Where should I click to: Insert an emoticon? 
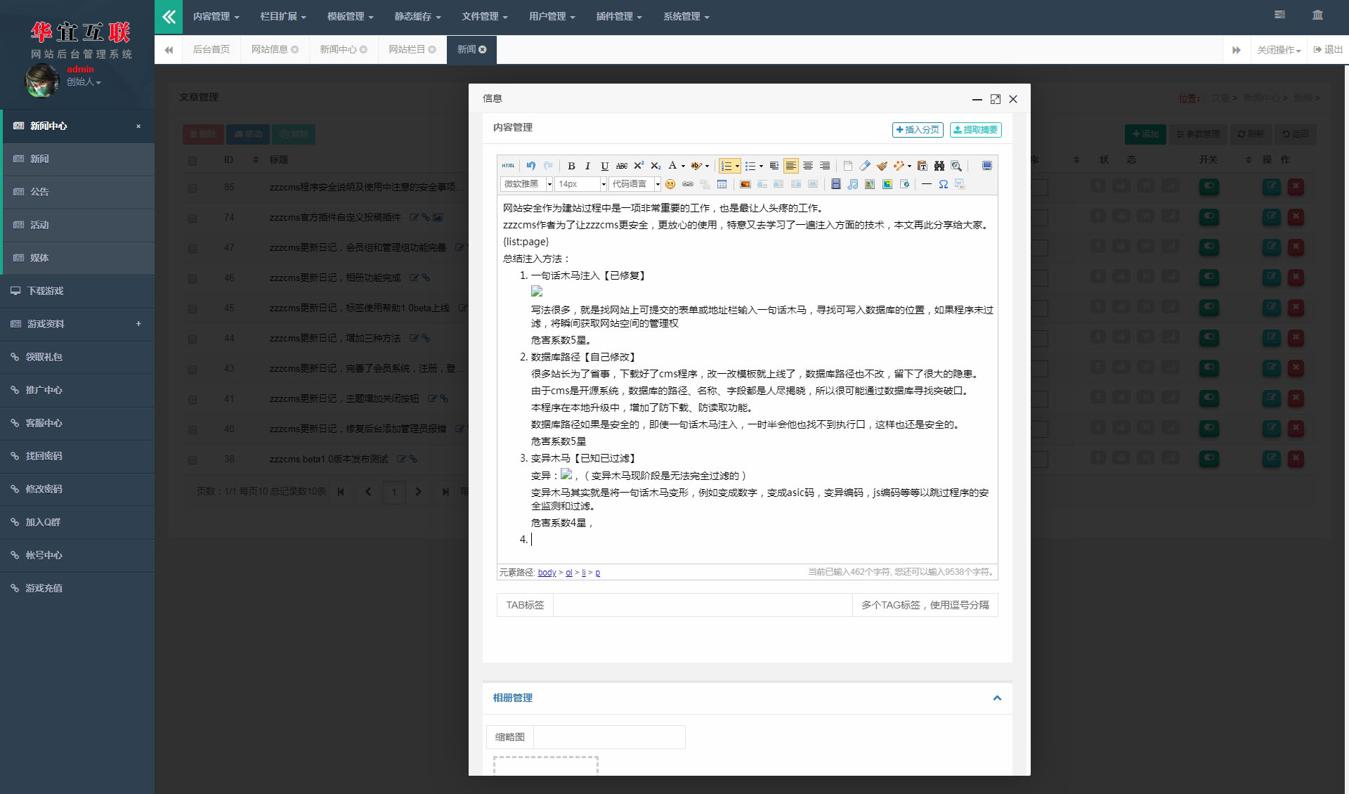pos(670,184)
